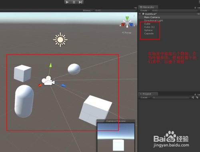This screenshot has width=200, height=152.
Task: Select Main Camera in the Hierarchy
Action: (152, 17)
